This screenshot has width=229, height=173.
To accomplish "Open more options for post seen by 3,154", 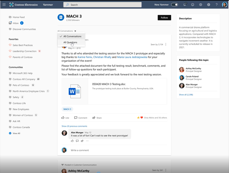I will tap(166, 44).
